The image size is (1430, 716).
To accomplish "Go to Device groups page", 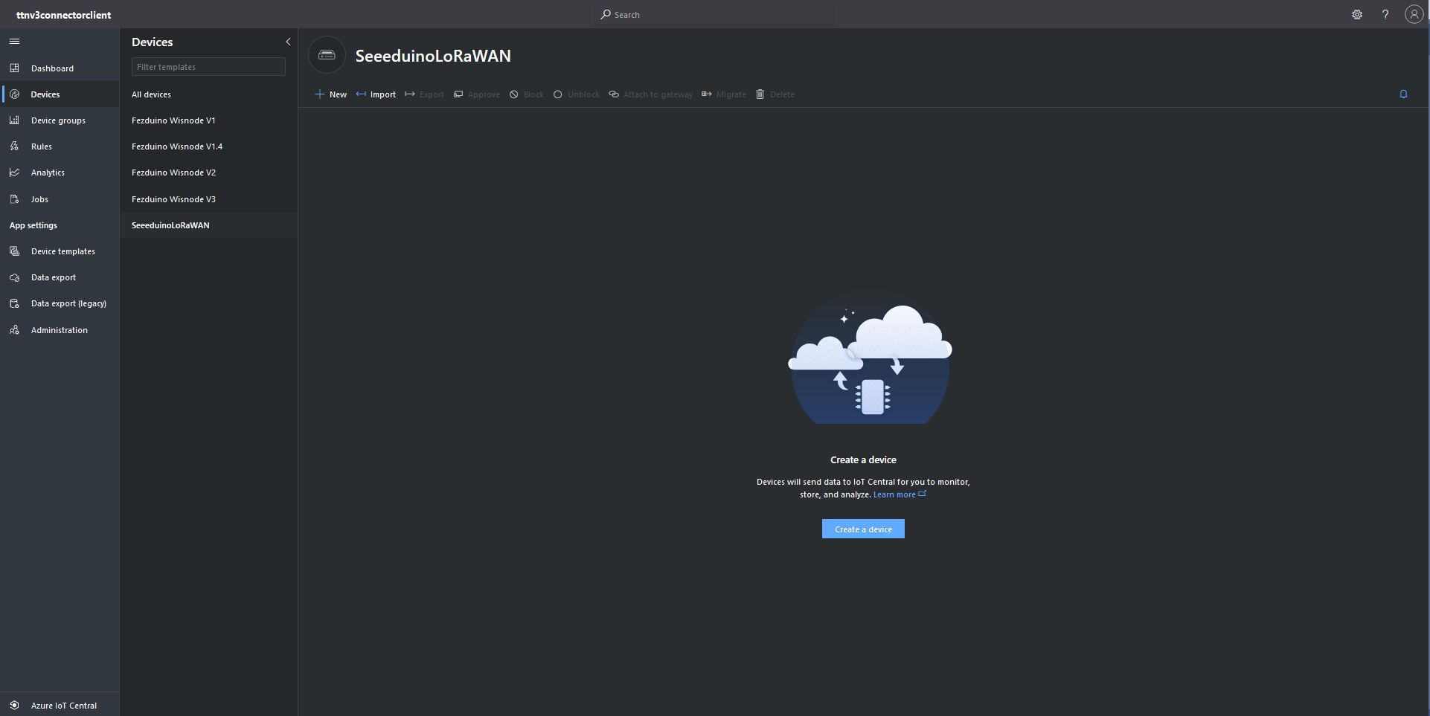I will (x=58, y=120).
